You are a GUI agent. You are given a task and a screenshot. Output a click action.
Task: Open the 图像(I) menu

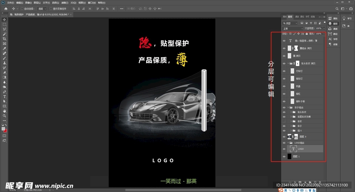click(x=28, y=3)
